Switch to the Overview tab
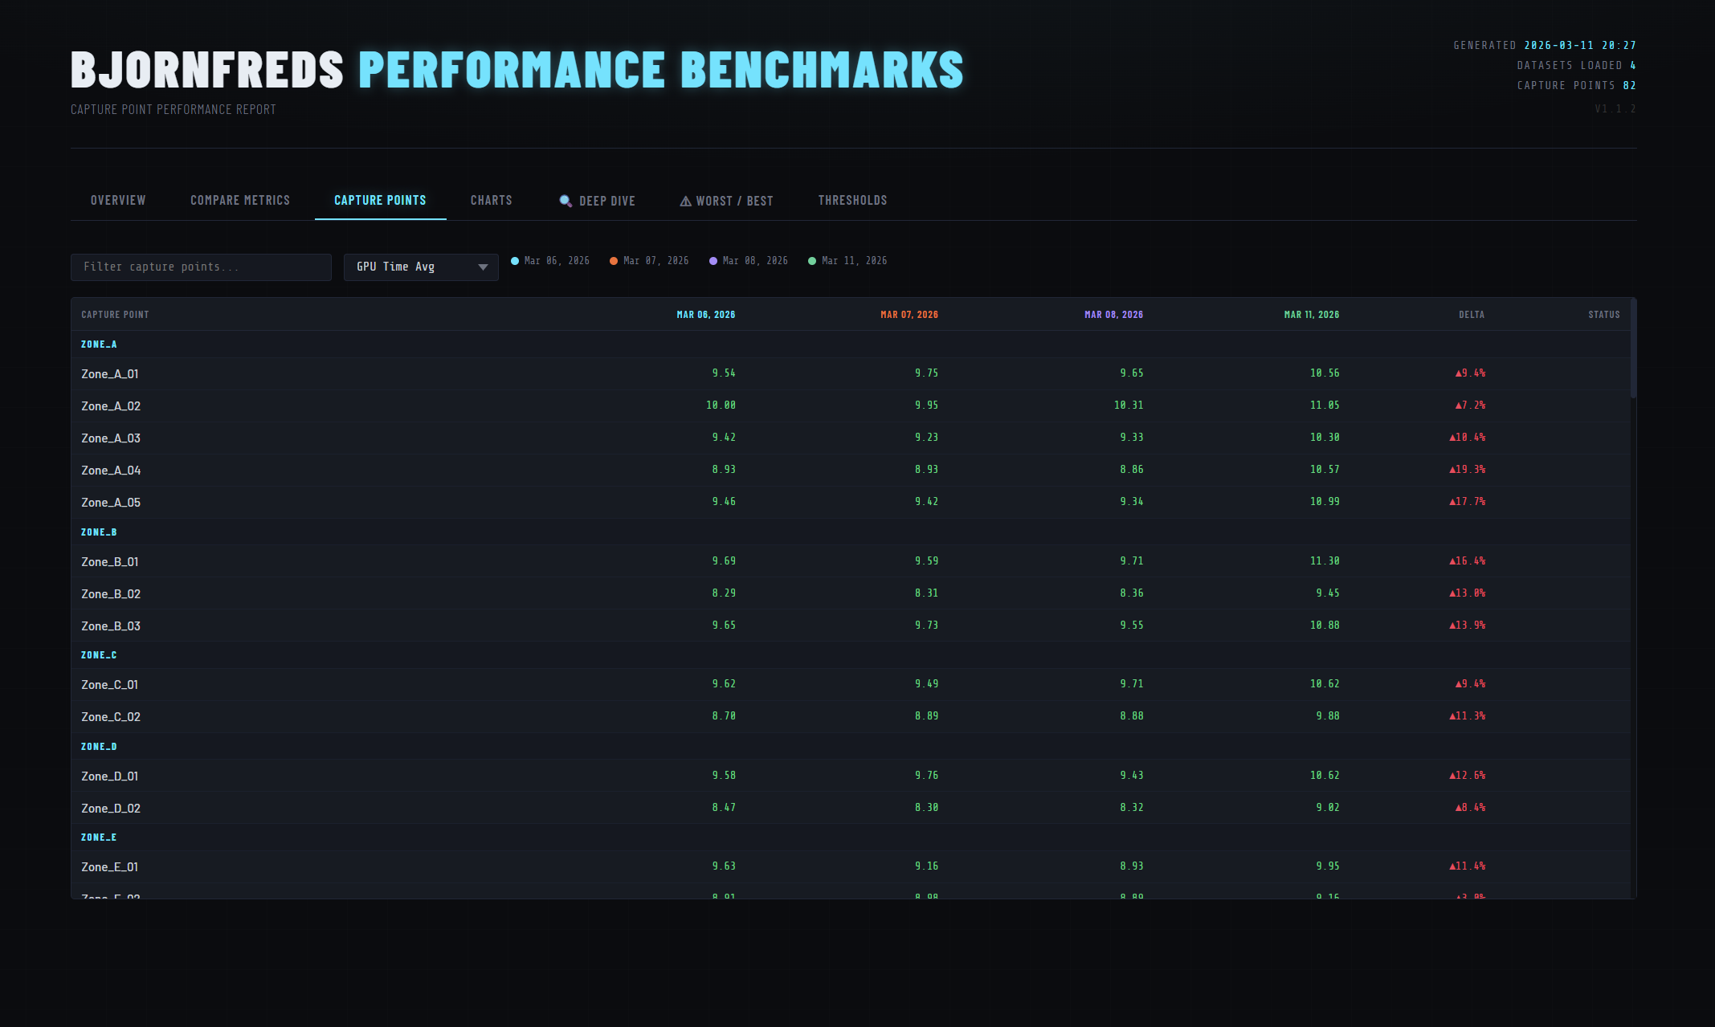1715x1027 pixels. tap(117, 200)
